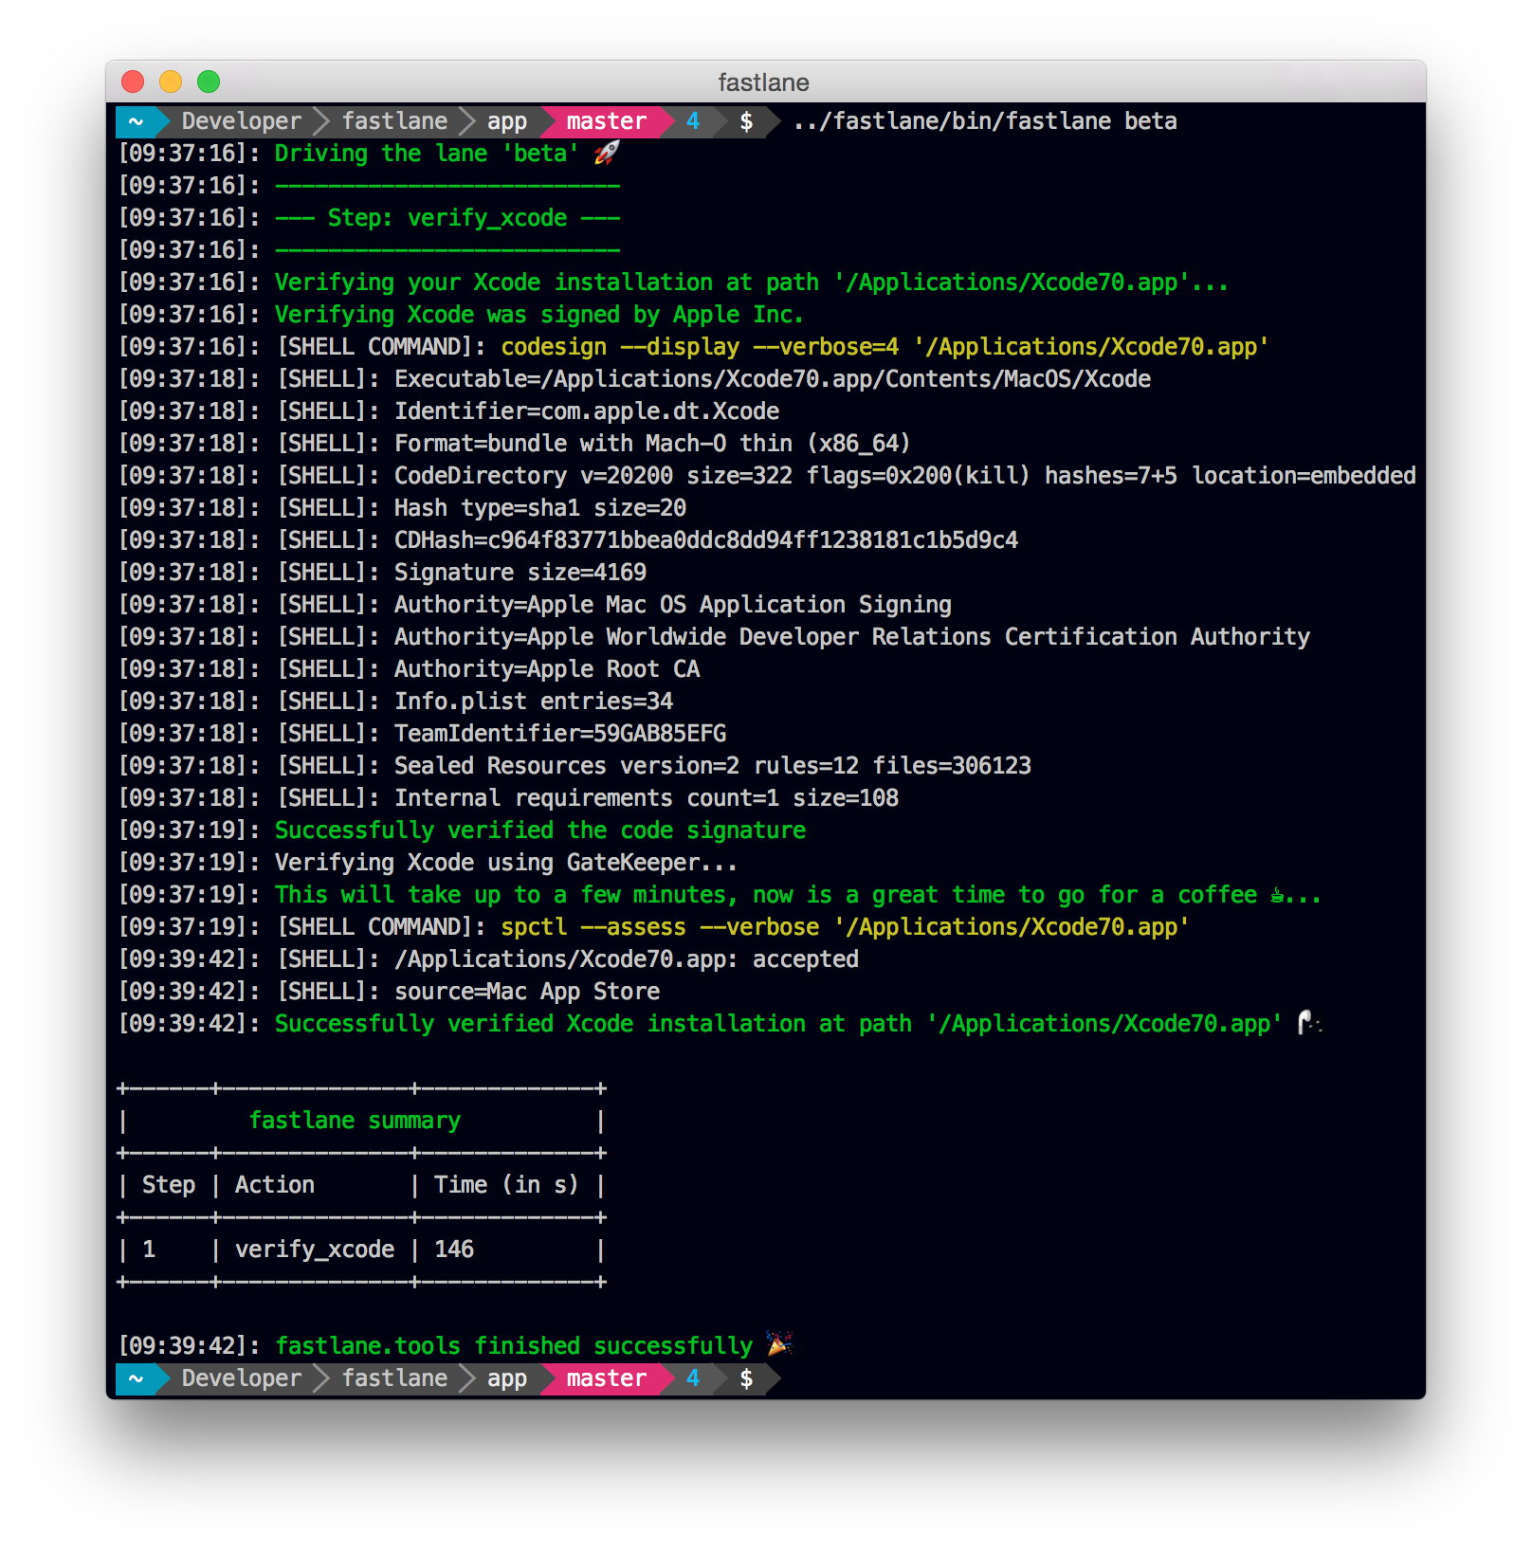Viewport: 1532px width, 1551px height.
Task: Click 'Authority=Apple Mac OS Application Signing'
Action: point(673,605)
